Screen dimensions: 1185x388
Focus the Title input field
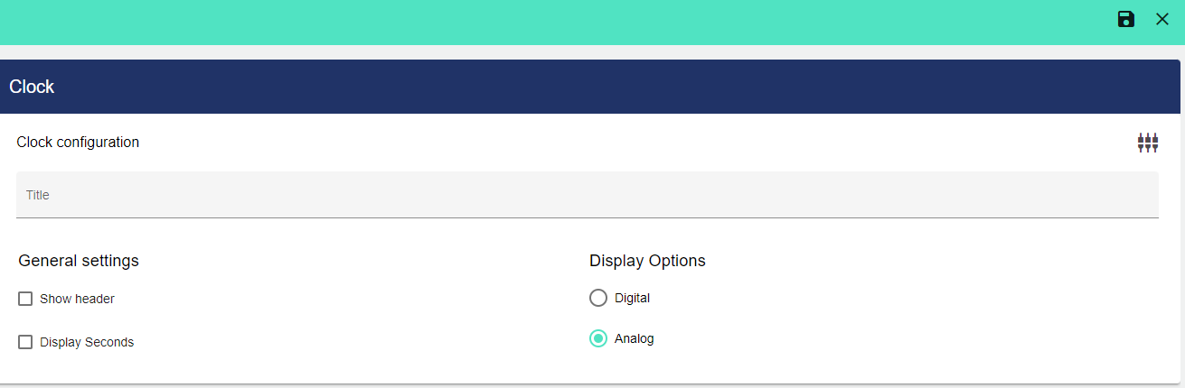[588, 194]
